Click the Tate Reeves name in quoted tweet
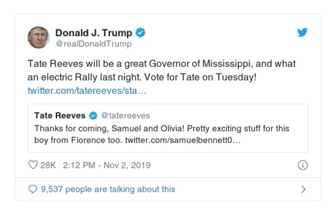Viewport: 336px width, 216px height. pos(60,116)
